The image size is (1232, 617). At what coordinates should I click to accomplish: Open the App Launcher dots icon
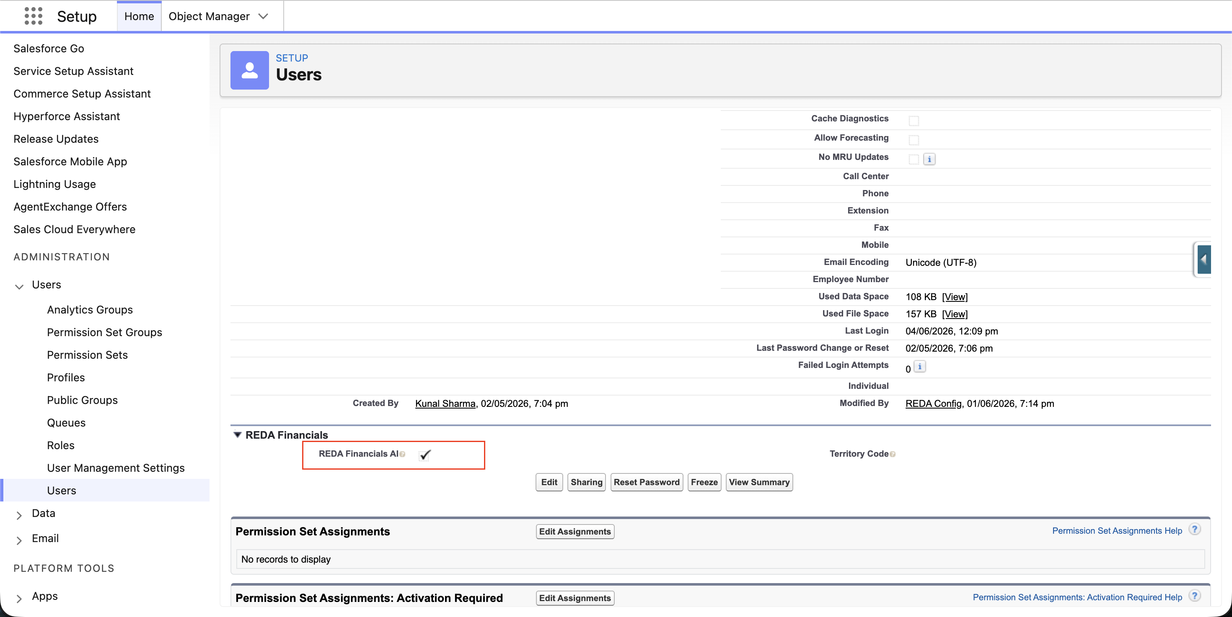[x=34, y=16]
